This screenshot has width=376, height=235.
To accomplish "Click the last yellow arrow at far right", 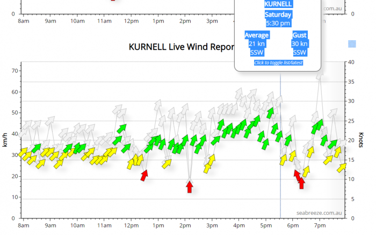I will (x=342, y=168).
